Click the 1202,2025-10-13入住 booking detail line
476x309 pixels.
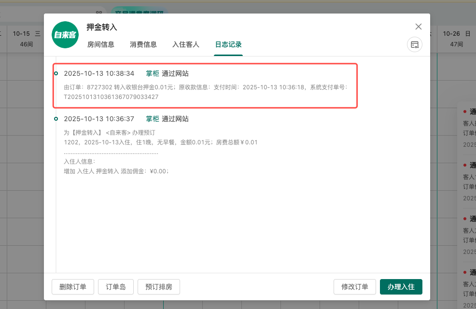pyautogui.click(x=161, y=142)
